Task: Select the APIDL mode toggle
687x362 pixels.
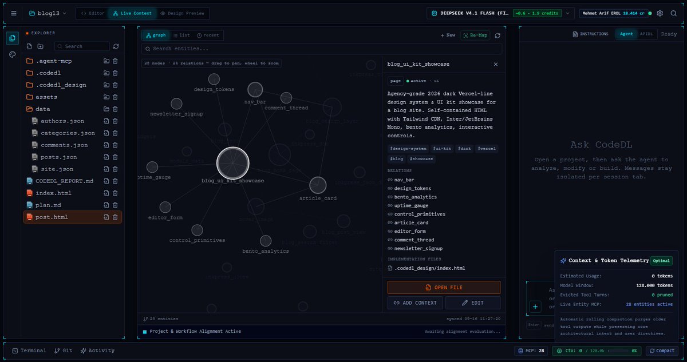Action: (646, 34)
